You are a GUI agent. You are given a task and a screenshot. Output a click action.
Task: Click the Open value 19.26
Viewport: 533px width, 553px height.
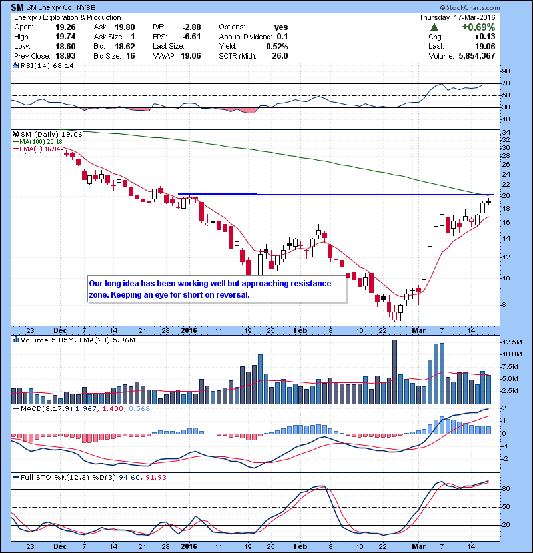65,27
